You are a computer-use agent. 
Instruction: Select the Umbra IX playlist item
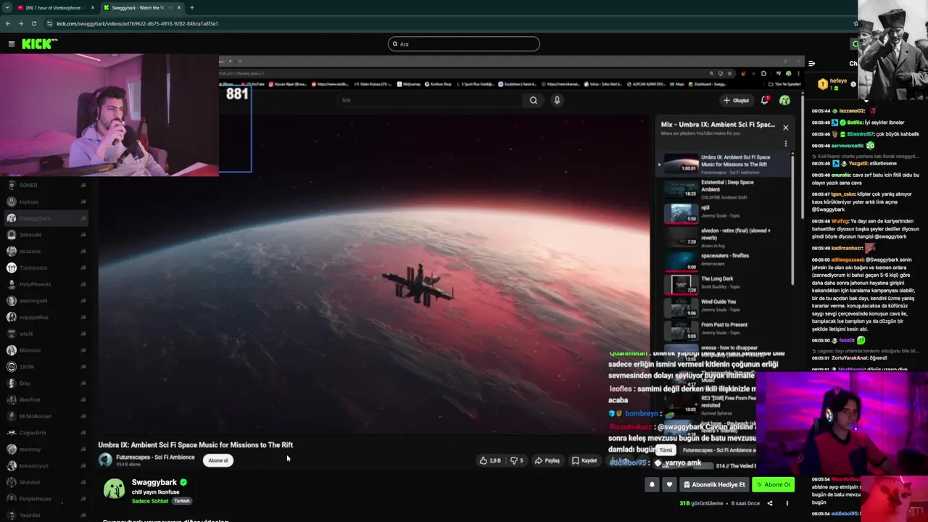(x=723, y=164)
